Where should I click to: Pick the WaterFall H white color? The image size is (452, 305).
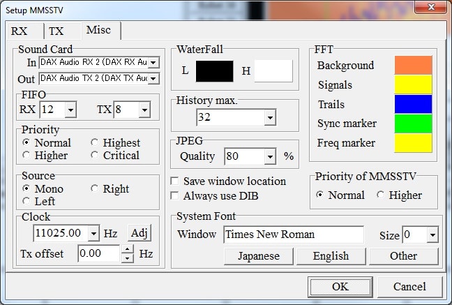[x=273, y=71]
